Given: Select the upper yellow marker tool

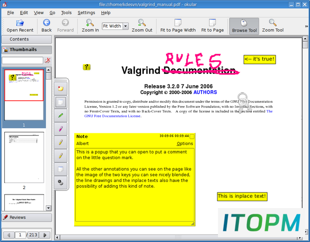Looking at the screenshot, I should pyautogui.click(x=61, y=142).
